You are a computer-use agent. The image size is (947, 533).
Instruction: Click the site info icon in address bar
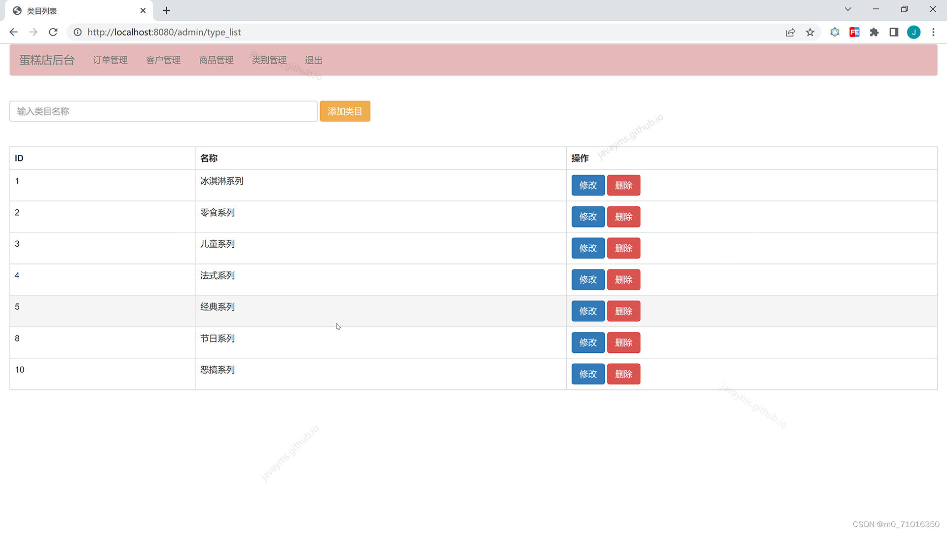pos(77,32)
